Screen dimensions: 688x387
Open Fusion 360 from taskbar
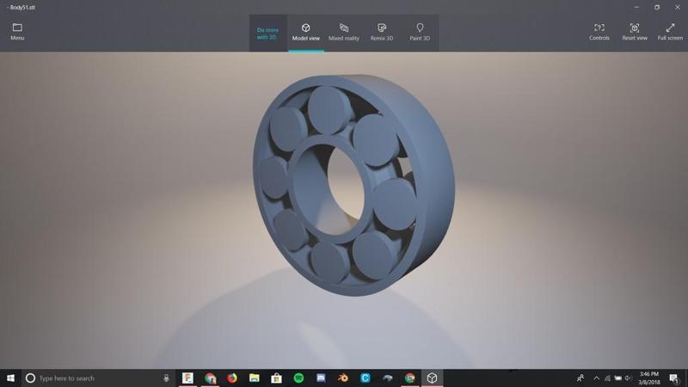coord(187,378)
